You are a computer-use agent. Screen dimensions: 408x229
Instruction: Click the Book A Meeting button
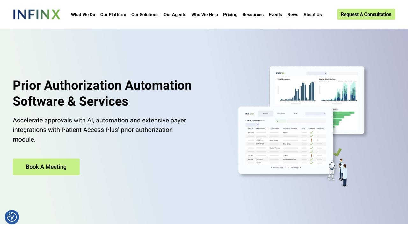pyautogui.click(x=46, y=167)
